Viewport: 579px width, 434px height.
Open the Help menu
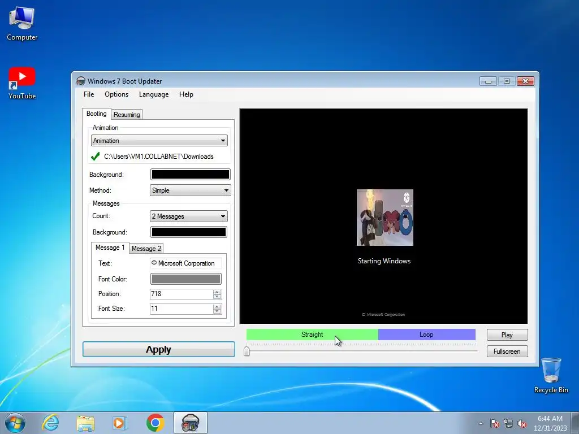(186, 94)
